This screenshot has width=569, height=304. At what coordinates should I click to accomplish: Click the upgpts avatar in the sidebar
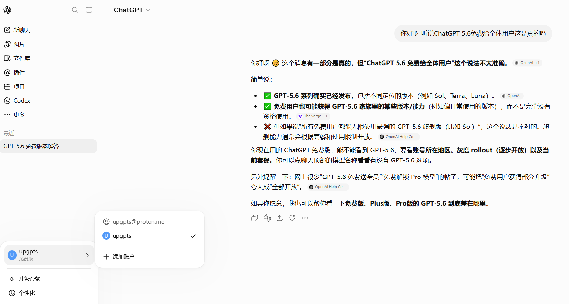point(12,255)
